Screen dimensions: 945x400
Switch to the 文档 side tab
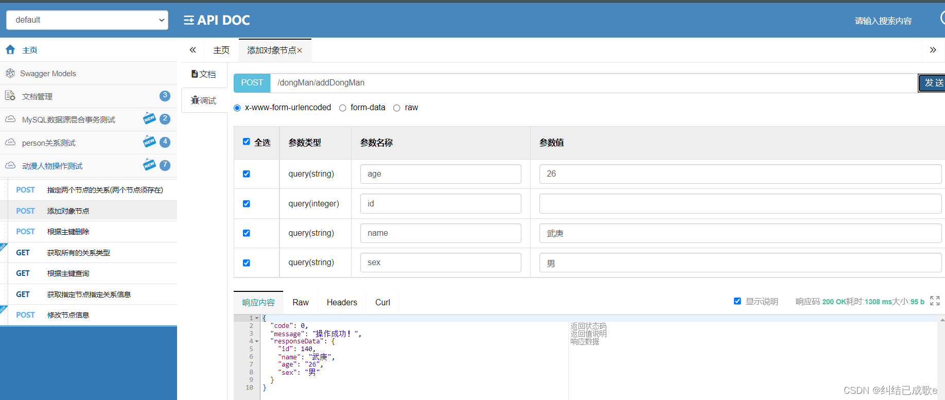(x=204, y=74)
